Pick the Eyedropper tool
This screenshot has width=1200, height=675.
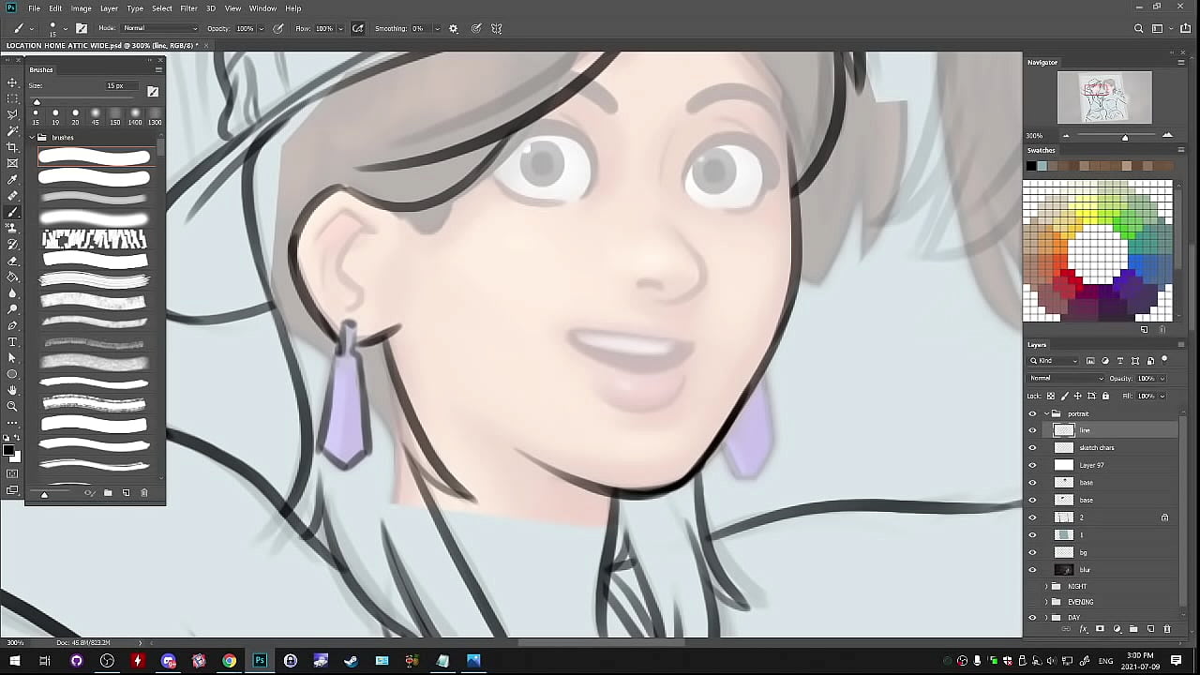[12, 179]
